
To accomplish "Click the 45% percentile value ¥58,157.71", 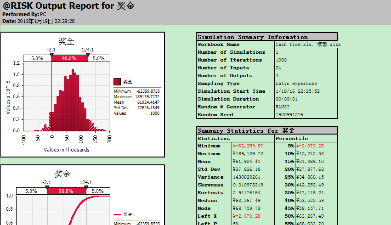I will 310,208.
